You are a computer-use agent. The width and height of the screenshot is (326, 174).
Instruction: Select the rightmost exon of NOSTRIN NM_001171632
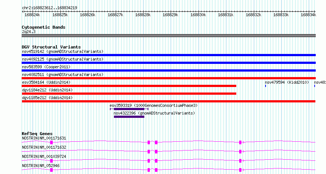(x=240, y=152)
